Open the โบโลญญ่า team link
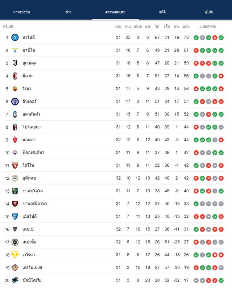 click(32, 127)
